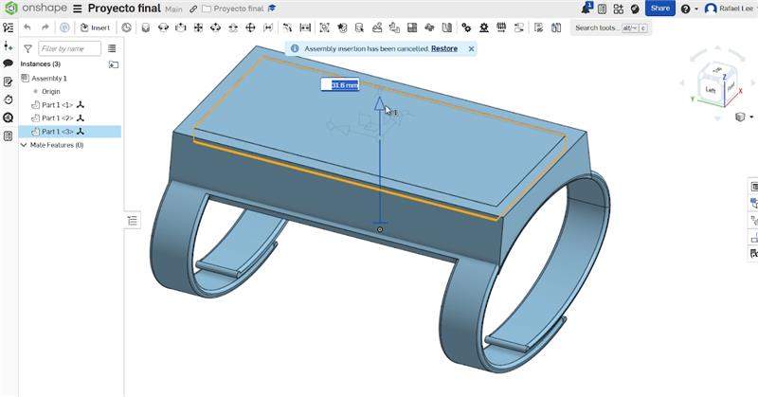Image resolution: width=758 pixels, height=397 pixels.
Task: Select the Slider mate tool
Action: (181, 27)
